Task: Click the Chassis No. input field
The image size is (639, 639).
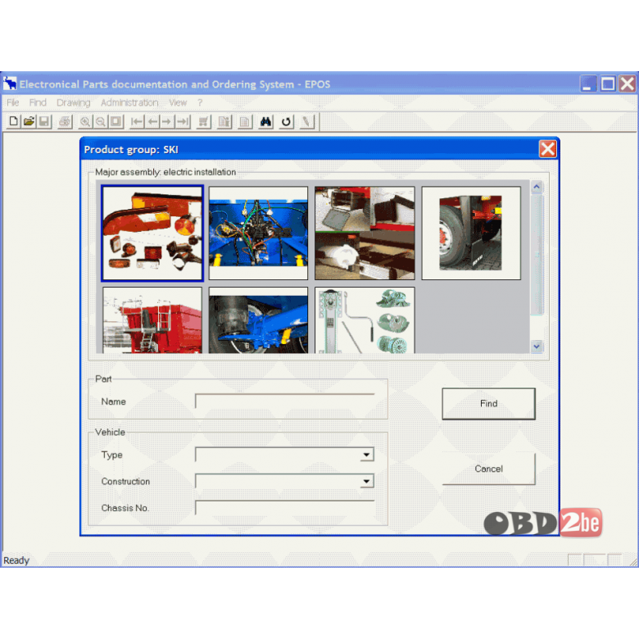Action: pyautogui.click(x=284, y=508)
